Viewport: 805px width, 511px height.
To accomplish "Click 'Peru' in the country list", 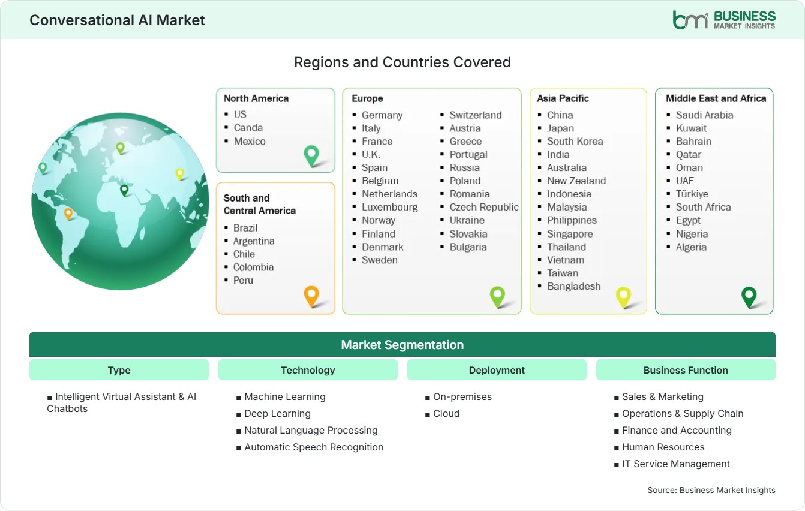I will pos(243,281).
